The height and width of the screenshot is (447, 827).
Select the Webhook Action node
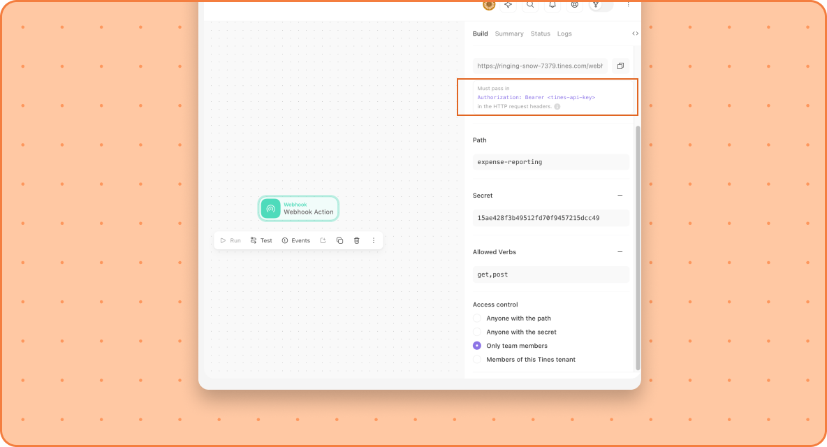click(x=298, y=208)
